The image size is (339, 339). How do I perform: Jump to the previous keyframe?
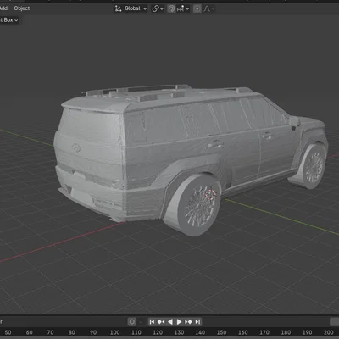[161, 322]
